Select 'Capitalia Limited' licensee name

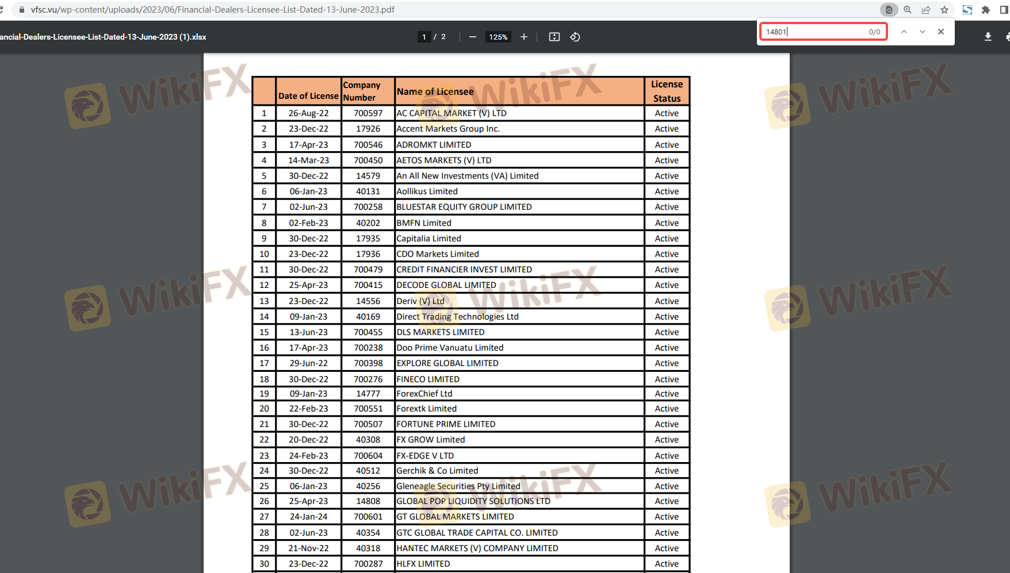coord(429,239)
